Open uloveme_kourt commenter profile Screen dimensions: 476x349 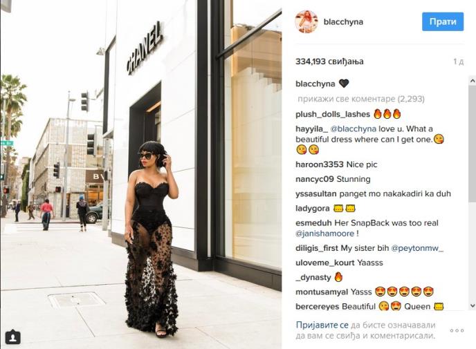(x=325, y=263)
